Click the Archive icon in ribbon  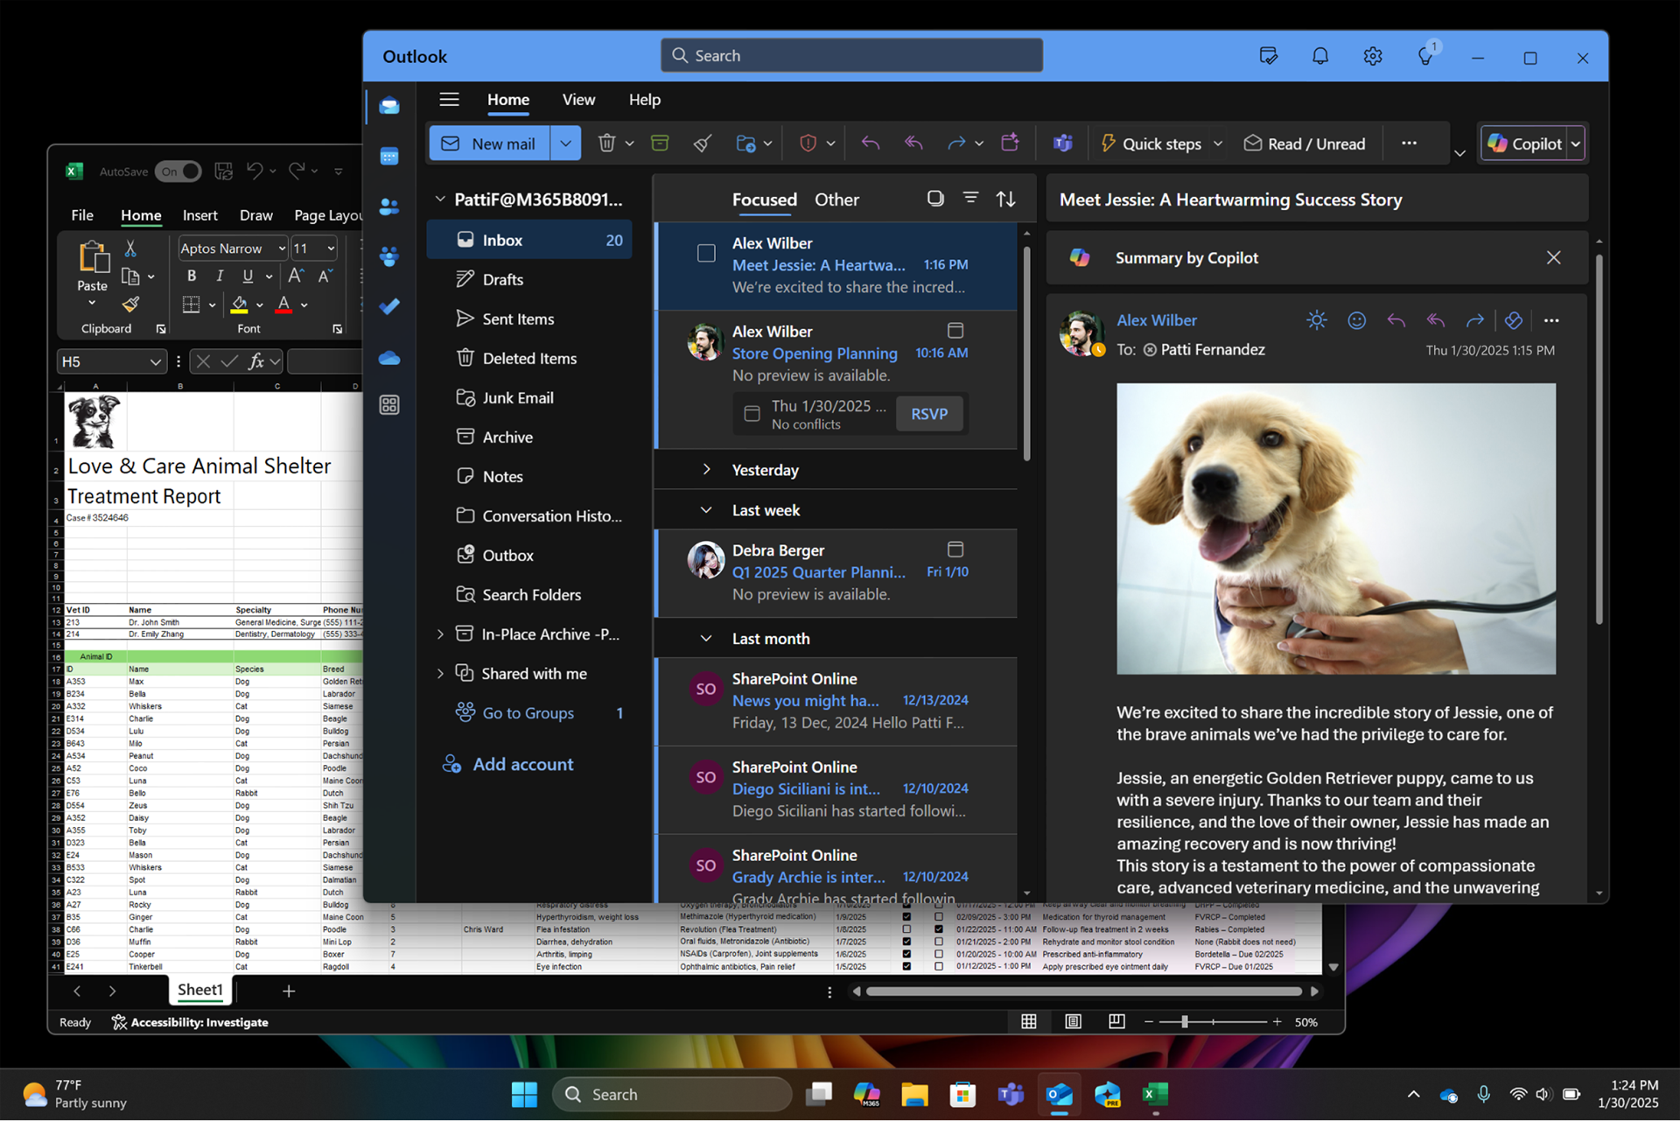point(660,144)
